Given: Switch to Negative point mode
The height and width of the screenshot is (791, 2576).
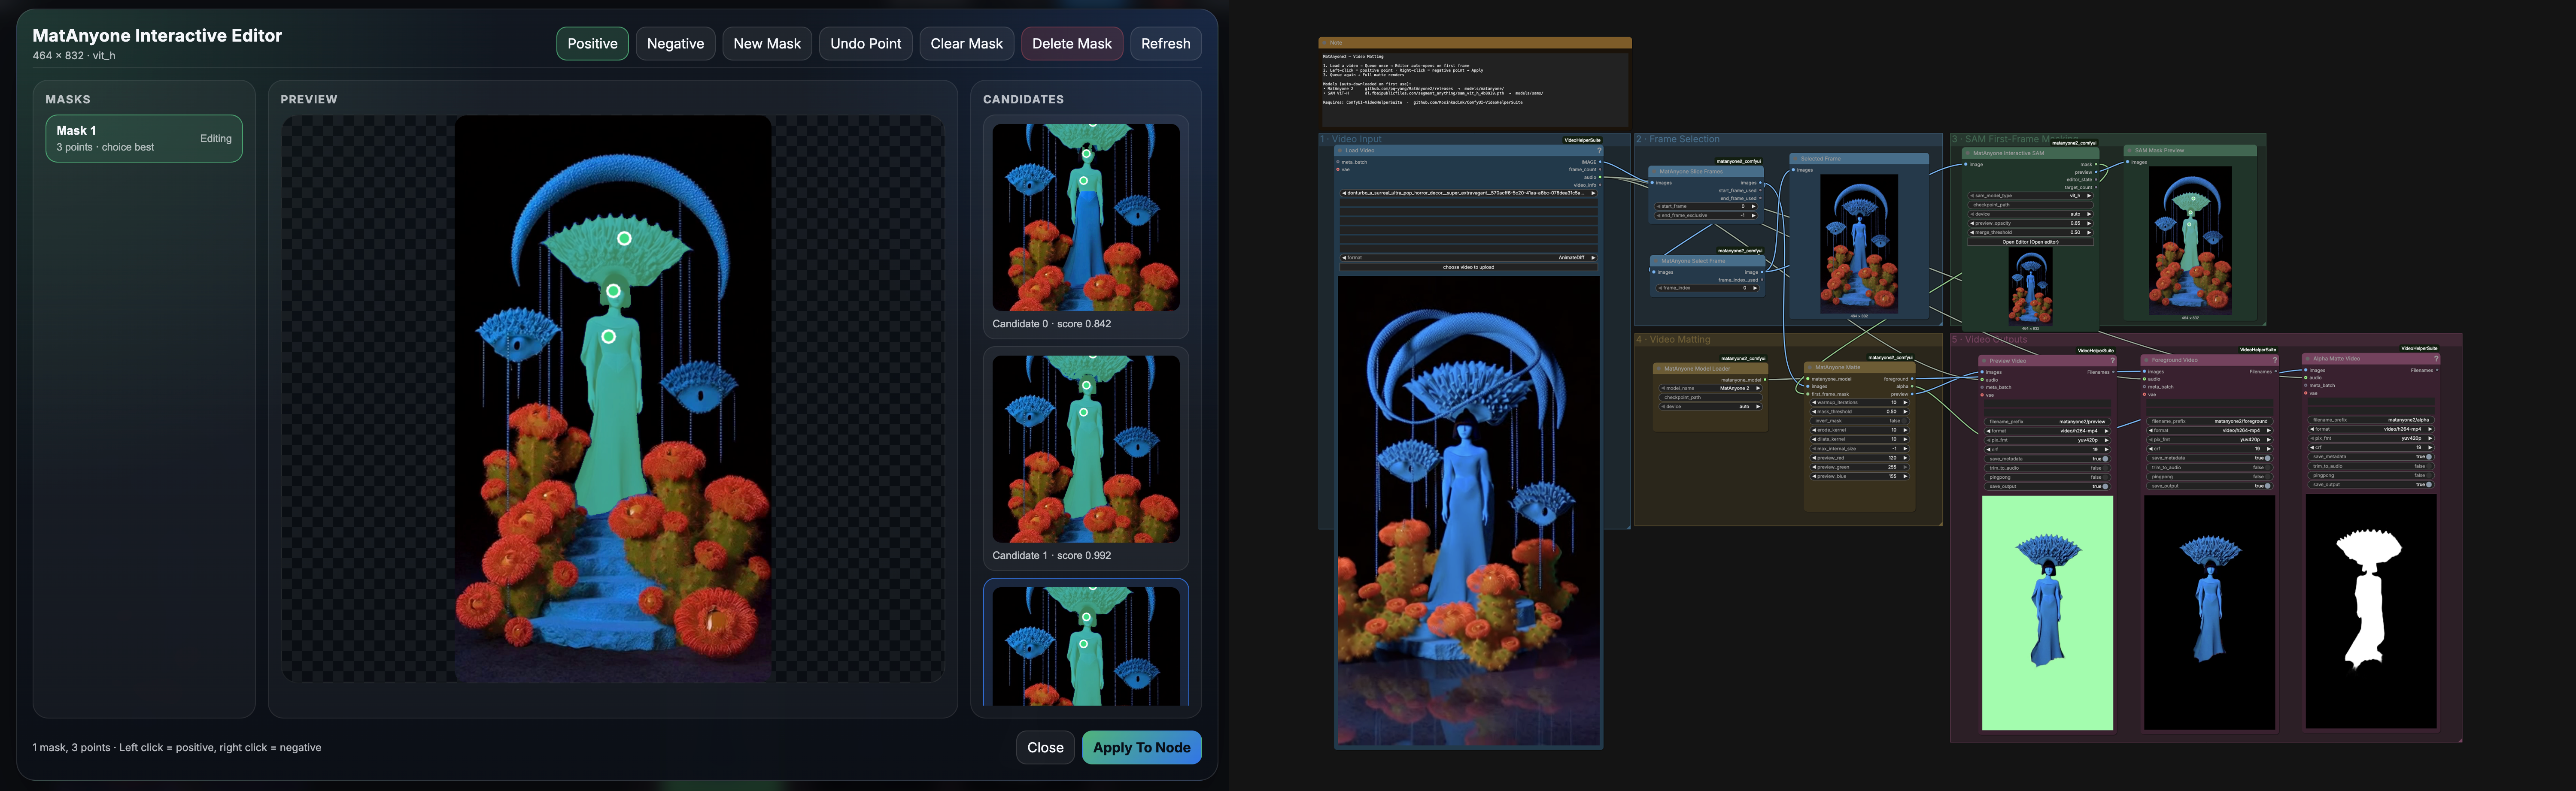Looking at the screenshot, I should click(675, 44).
